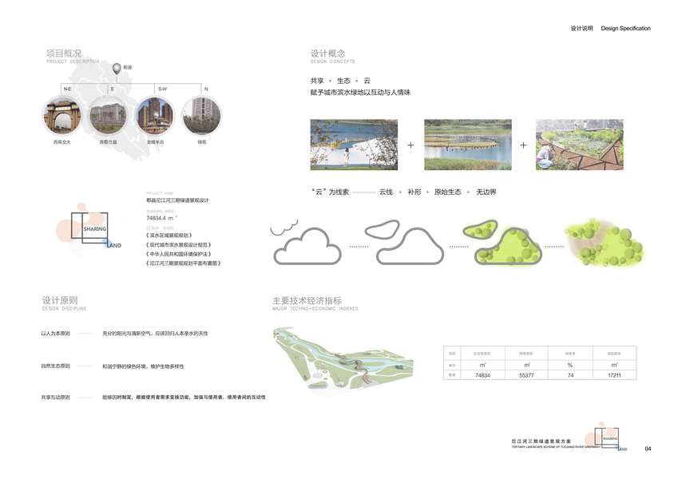The width and height of the screenshot is (678, 479).
Task: Open the community garden planter photo
Action: pos(580,144)
